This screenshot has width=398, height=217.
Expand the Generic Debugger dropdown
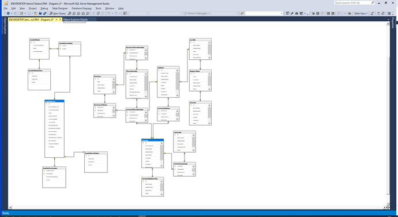[209, 13]
